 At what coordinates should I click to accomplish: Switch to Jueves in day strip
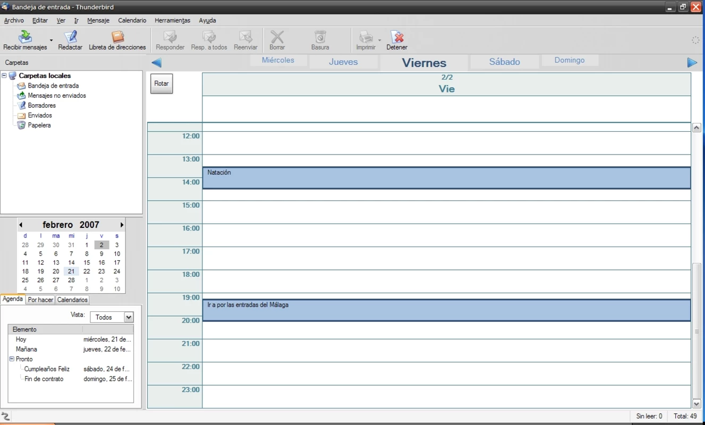pos(343,62)
